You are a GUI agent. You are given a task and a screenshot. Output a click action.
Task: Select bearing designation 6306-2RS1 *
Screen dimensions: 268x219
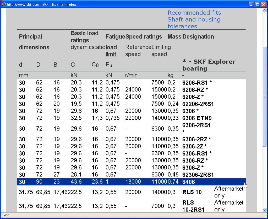click(196, 128)
